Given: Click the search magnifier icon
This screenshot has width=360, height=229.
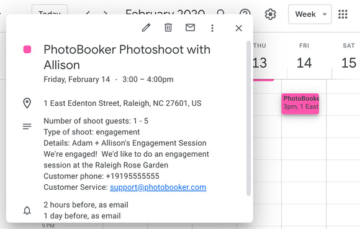Looking at the screenshot, I should (x=220, y=12).
